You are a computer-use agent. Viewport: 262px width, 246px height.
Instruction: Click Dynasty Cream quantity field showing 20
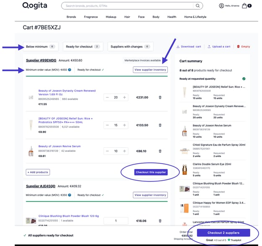[116, 97]
